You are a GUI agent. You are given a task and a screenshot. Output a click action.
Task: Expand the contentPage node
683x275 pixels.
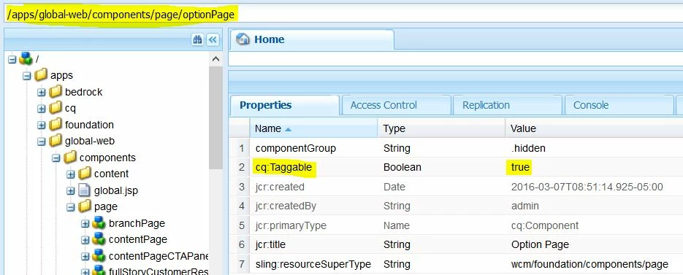(x=85, y=240)
